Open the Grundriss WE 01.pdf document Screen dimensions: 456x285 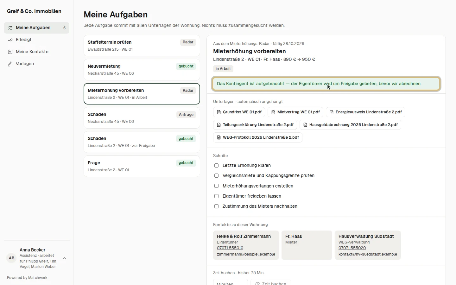[239, 112]
